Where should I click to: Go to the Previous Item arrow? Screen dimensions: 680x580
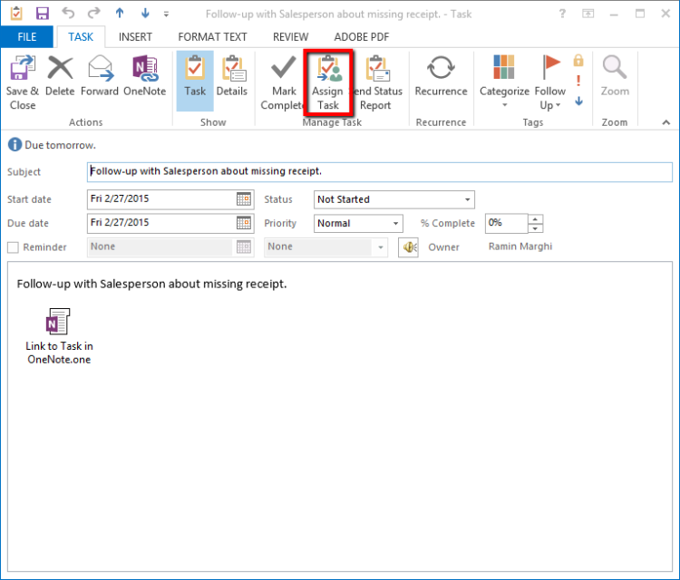pos(120,14)
